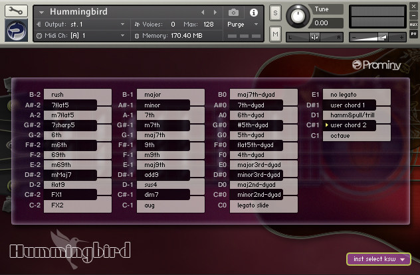Image resolution: width=420 pixels, height=275 pixels.
Task: Open instrument edit mode via wrench icon
Action: point(16,11)
